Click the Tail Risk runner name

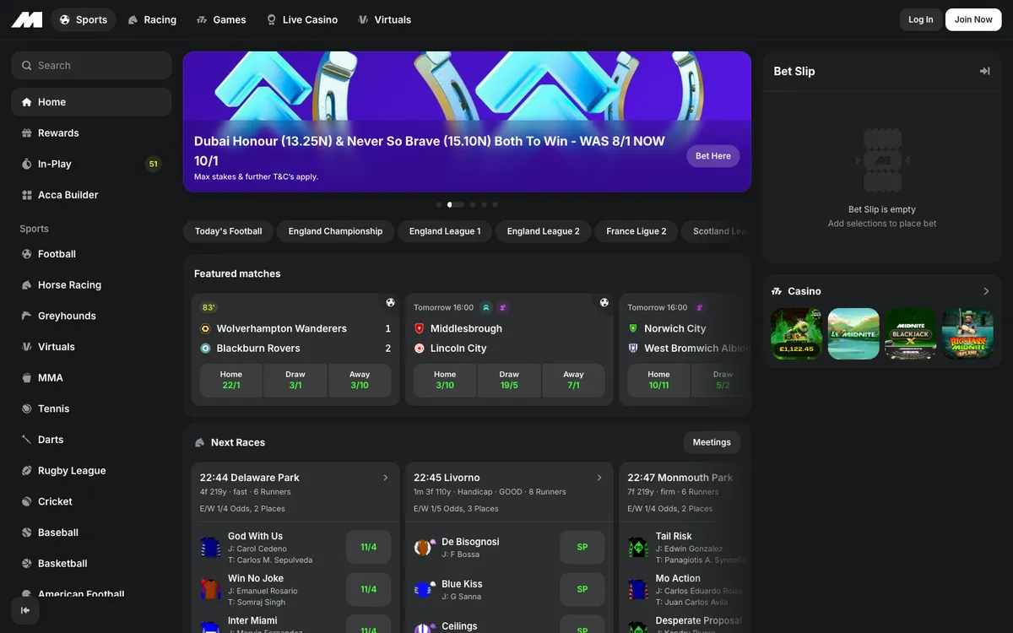pyautogui.click(x=674, y=536)
